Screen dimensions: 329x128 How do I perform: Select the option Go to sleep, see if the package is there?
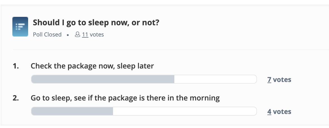tap(125, 98)
